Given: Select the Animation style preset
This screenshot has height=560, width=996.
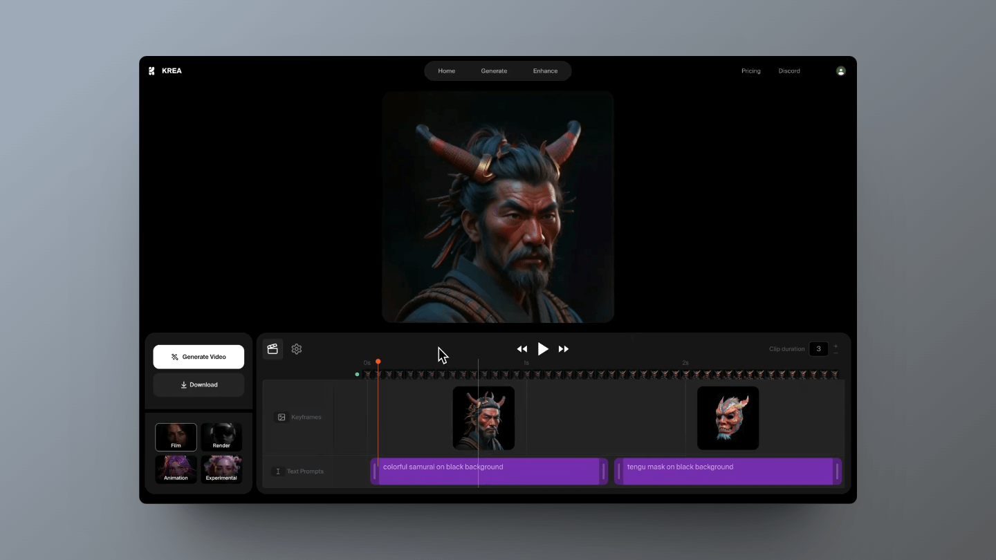Looking at the screenshot, I should pyautogui.click(x=176, y=469).
